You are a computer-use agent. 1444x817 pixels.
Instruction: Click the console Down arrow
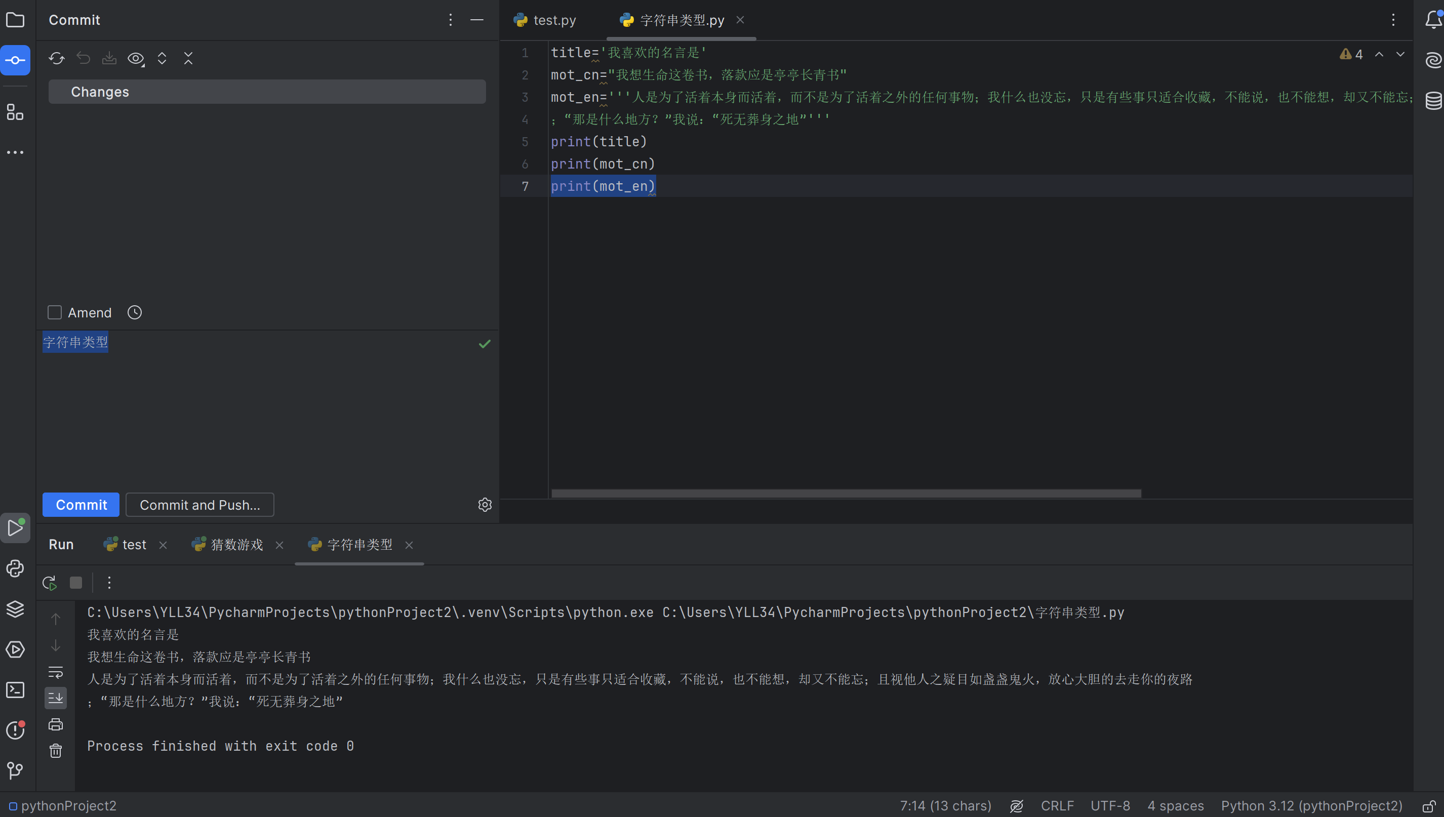56,646
